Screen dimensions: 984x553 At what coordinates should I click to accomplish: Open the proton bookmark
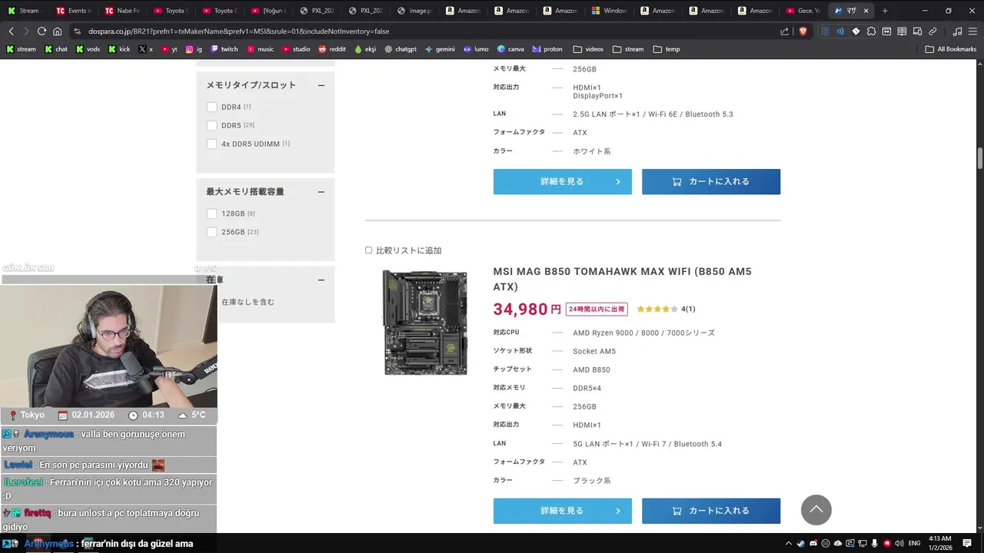pos(547,49)
